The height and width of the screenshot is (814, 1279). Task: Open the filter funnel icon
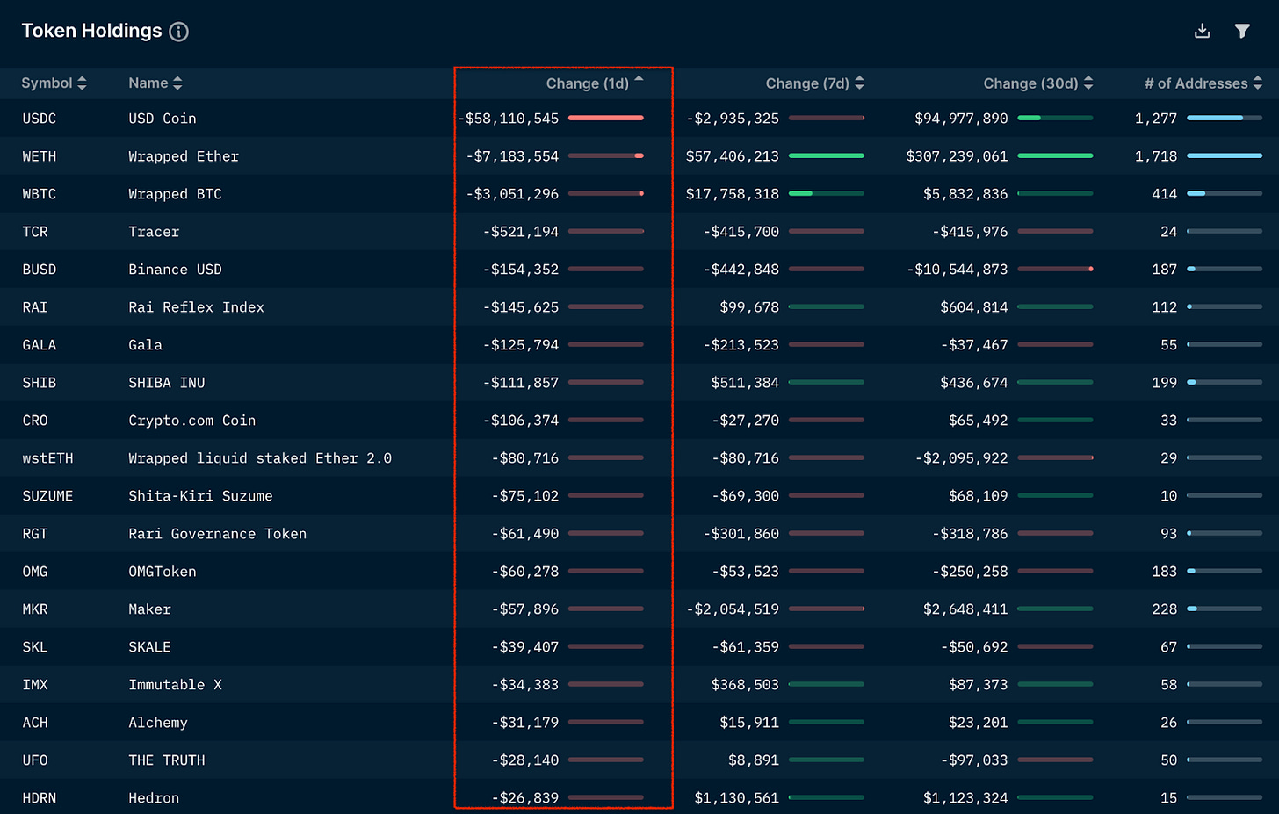[x=1242, y=32]
